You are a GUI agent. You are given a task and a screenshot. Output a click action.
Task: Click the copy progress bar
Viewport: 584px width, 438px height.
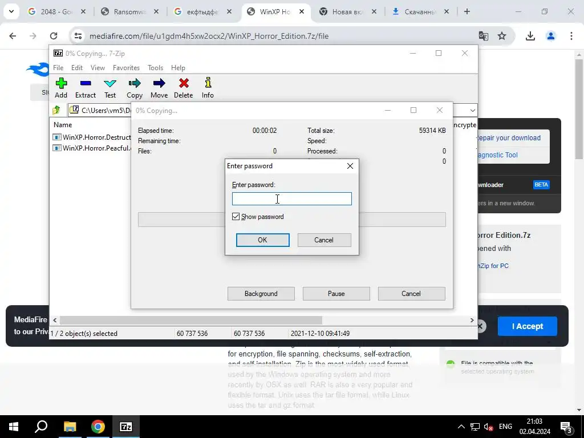(x=291, y=220)
